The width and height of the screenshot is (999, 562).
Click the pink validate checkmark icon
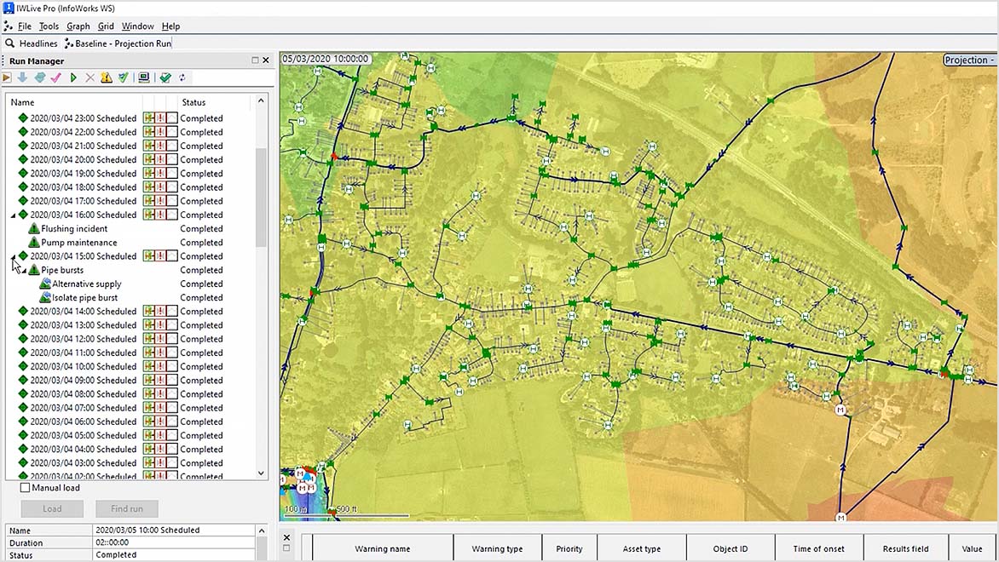click(x=55, y=77)
